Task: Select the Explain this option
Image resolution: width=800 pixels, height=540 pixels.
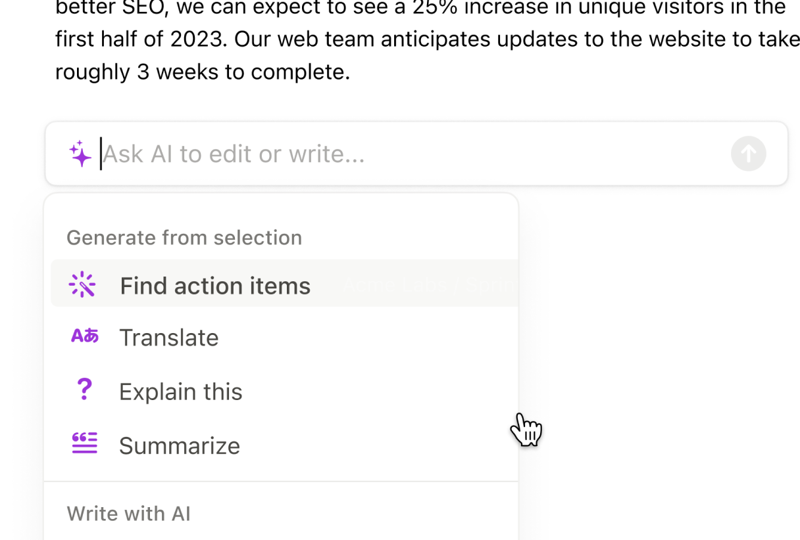Action: click(x=180, y=392)
